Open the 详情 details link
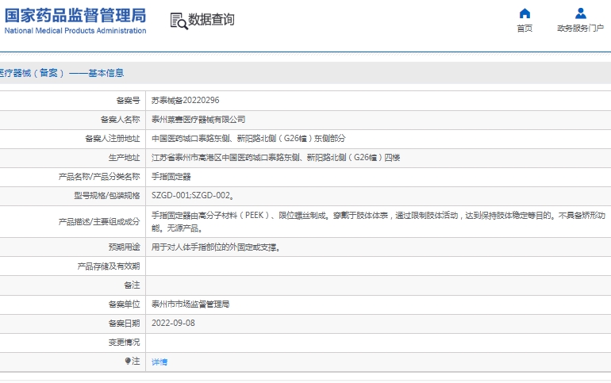 (159, 362)
